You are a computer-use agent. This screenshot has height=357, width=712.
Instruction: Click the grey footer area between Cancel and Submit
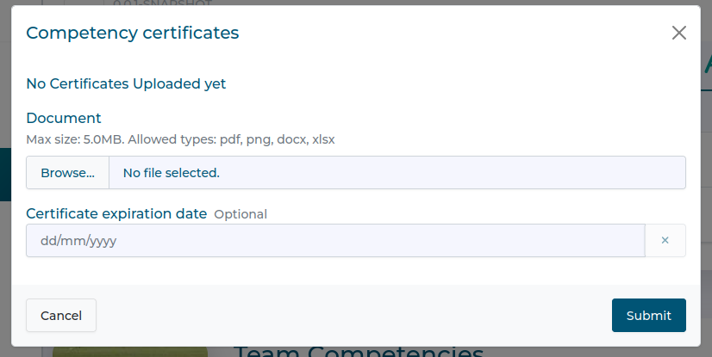click(353, 316)
